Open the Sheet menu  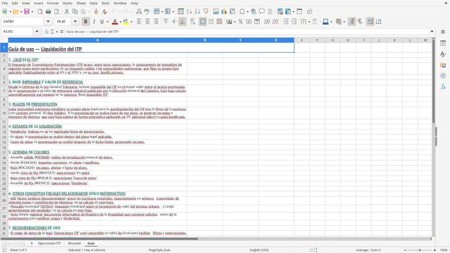(81, 3)
